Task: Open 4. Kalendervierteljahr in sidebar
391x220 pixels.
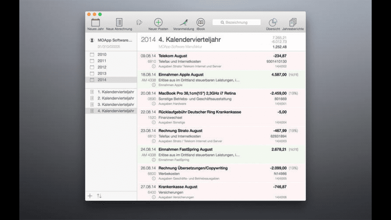Action: click(111, 111)
